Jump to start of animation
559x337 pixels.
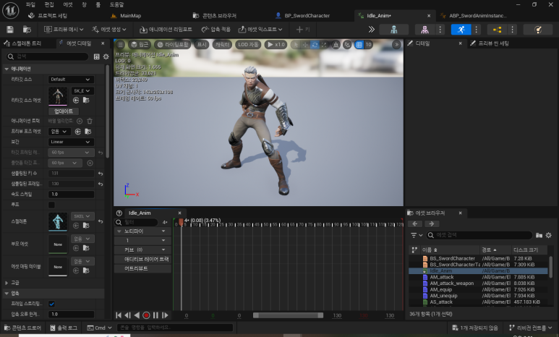(119, 315)
